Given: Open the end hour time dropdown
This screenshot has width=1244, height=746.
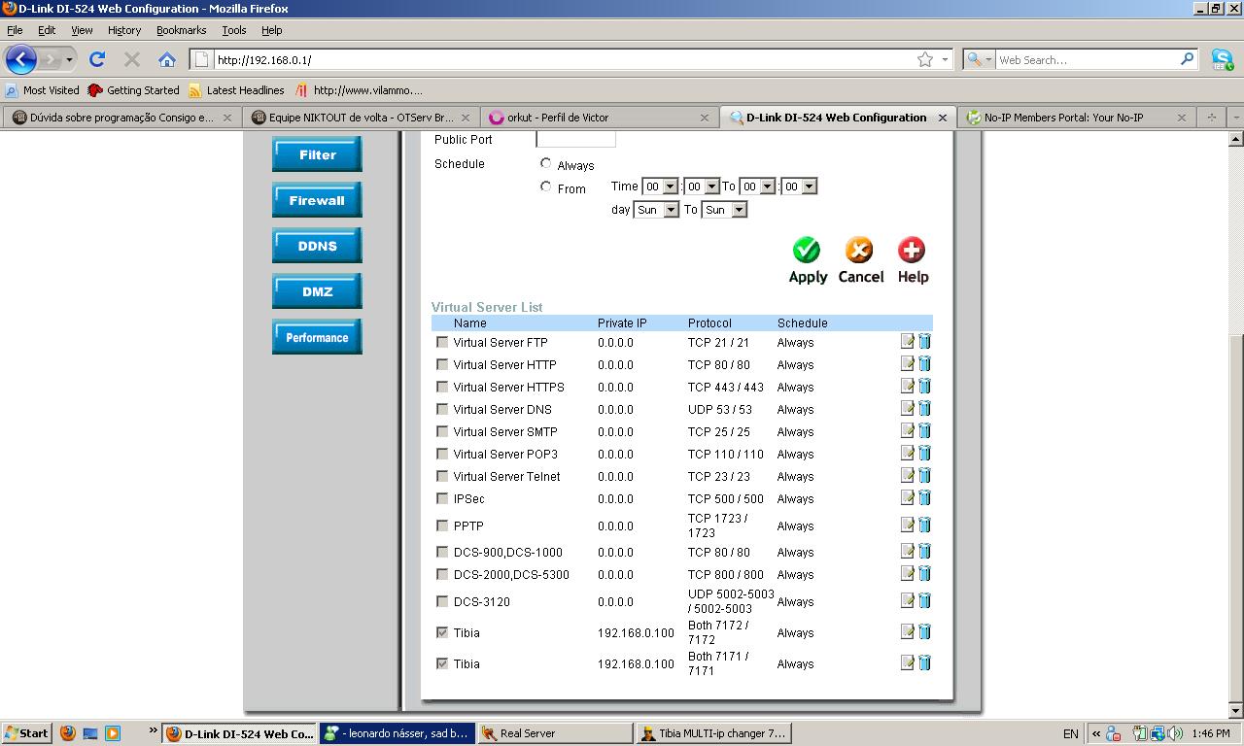Looking at the screenshot, I should pos(757,186).
